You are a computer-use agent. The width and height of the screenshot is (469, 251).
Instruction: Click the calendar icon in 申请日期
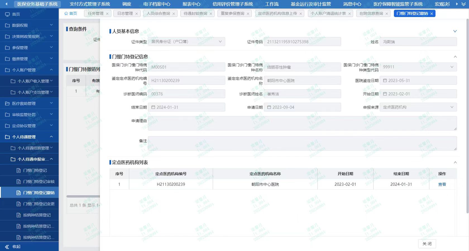tap(269, 107)
